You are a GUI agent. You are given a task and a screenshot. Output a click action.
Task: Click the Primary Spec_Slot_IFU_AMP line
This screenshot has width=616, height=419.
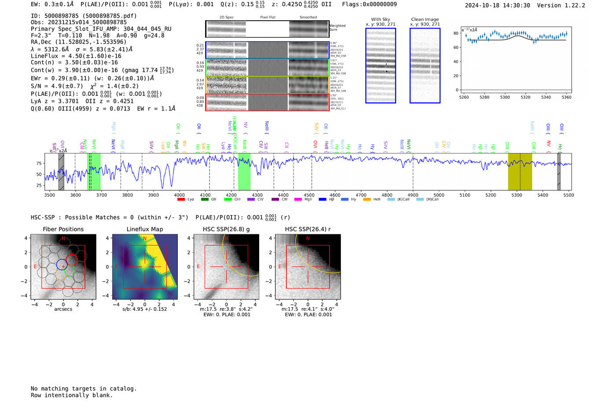(x=101, y=29)
